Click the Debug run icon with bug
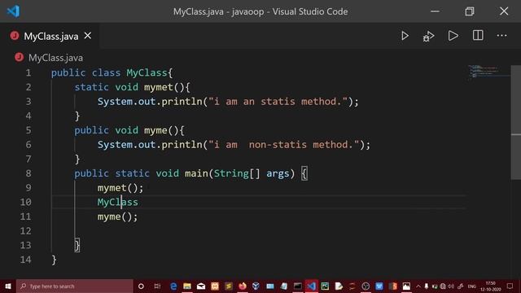The height and width of the screenshot is (293, 521). (x=428, y=36)
